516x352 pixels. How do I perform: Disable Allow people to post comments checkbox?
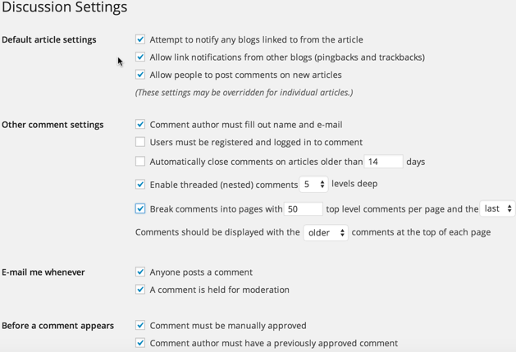tap(140, 75)
